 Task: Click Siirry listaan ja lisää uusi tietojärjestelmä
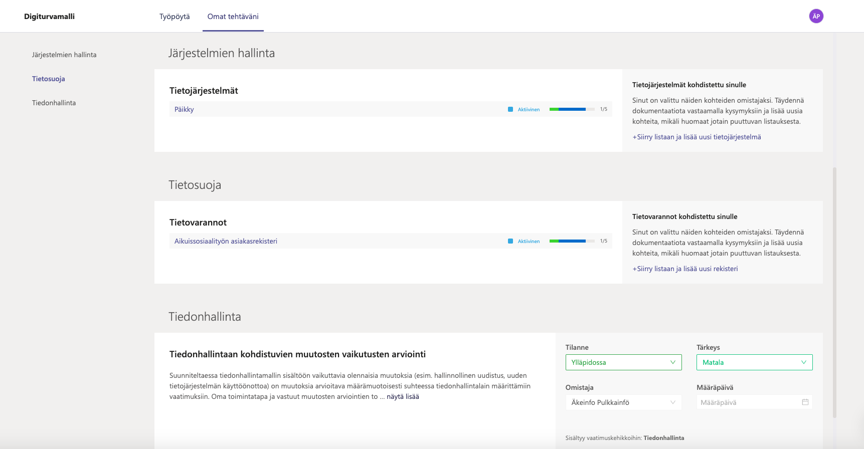697,137
